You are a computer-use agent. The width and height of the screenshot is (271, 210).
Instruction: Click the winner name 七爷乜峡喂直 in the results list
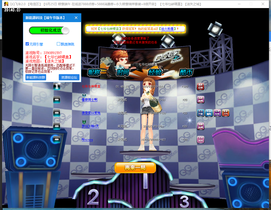click(x=91, y=86)
